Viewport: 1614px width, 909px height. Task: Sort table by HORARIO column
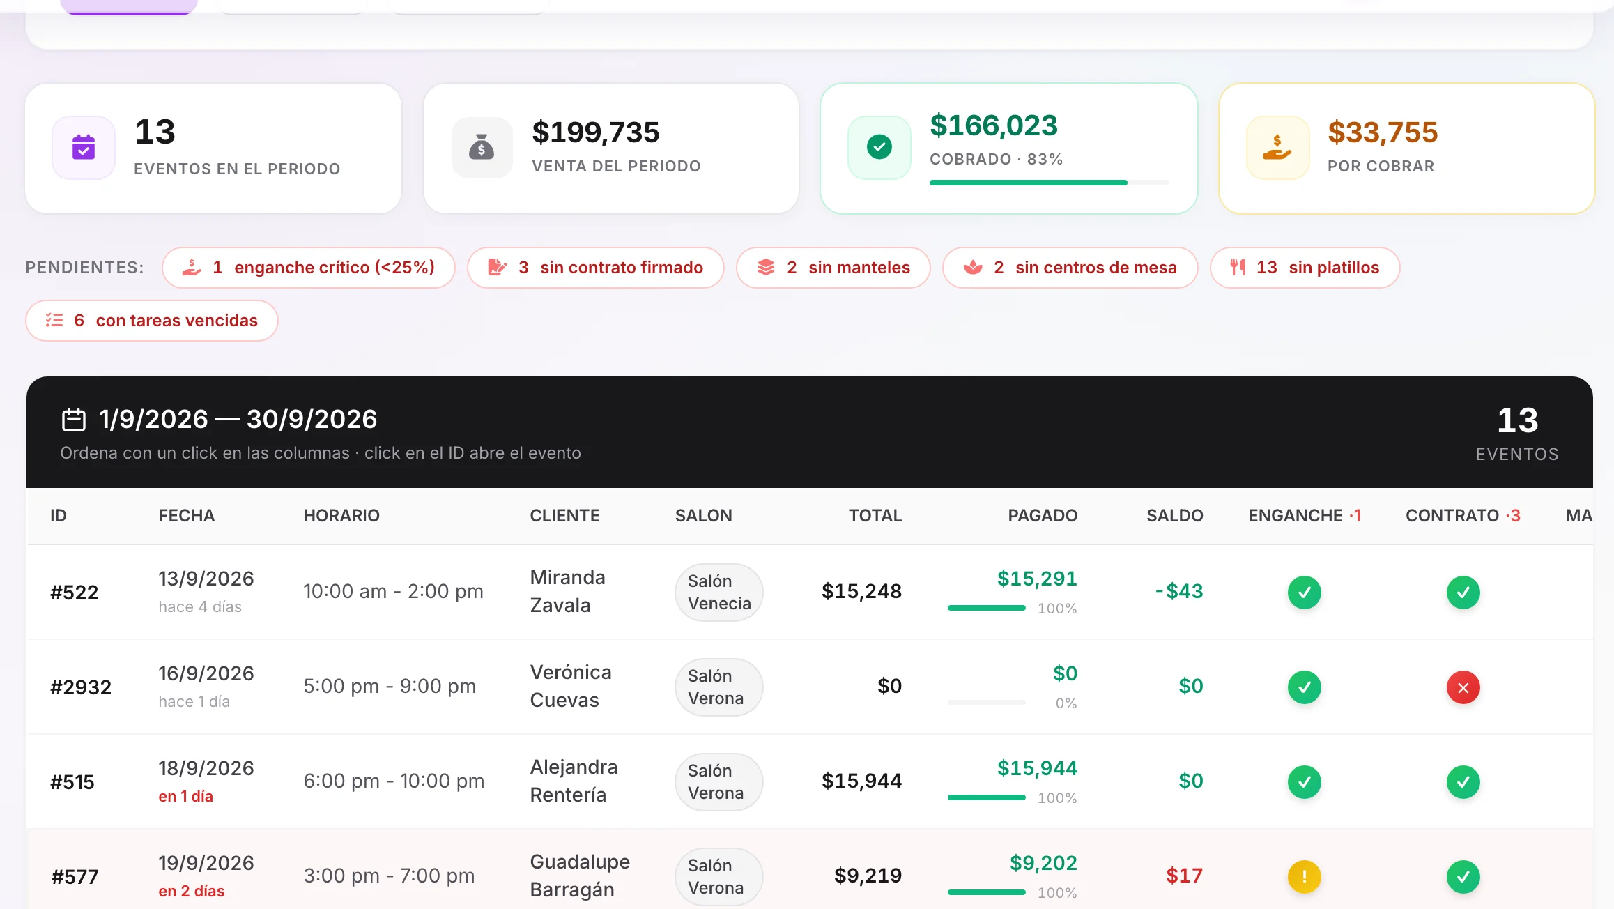click(x=341, y=516)
